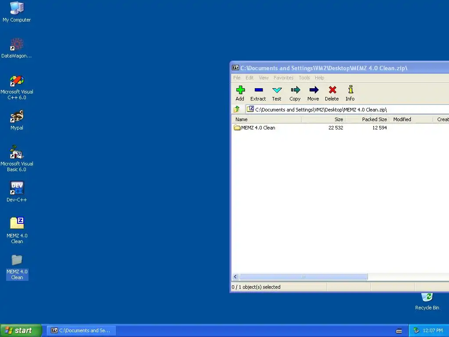Sort list by Name column header
Viewport: 449px width, 337px height.
(267, 119)
